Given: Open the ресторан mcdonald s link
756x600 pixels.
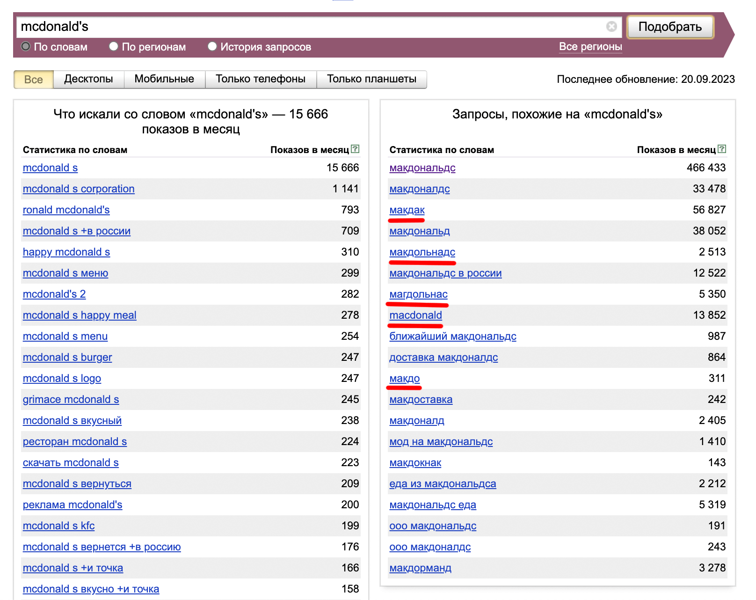Looking at the screenshot, I should pos(75,441).
